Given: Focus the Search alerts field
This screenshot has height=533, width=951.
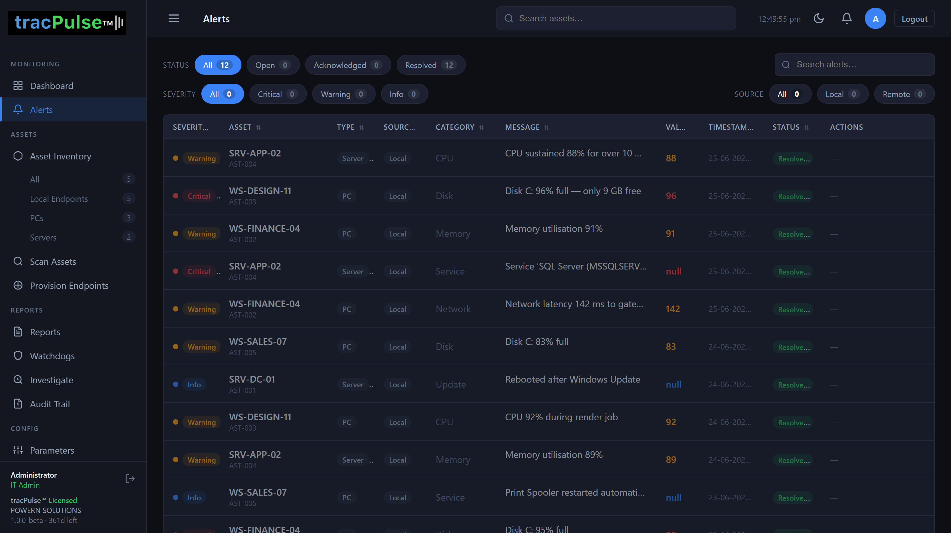Looking at the screenshot, I should (854, 65).
